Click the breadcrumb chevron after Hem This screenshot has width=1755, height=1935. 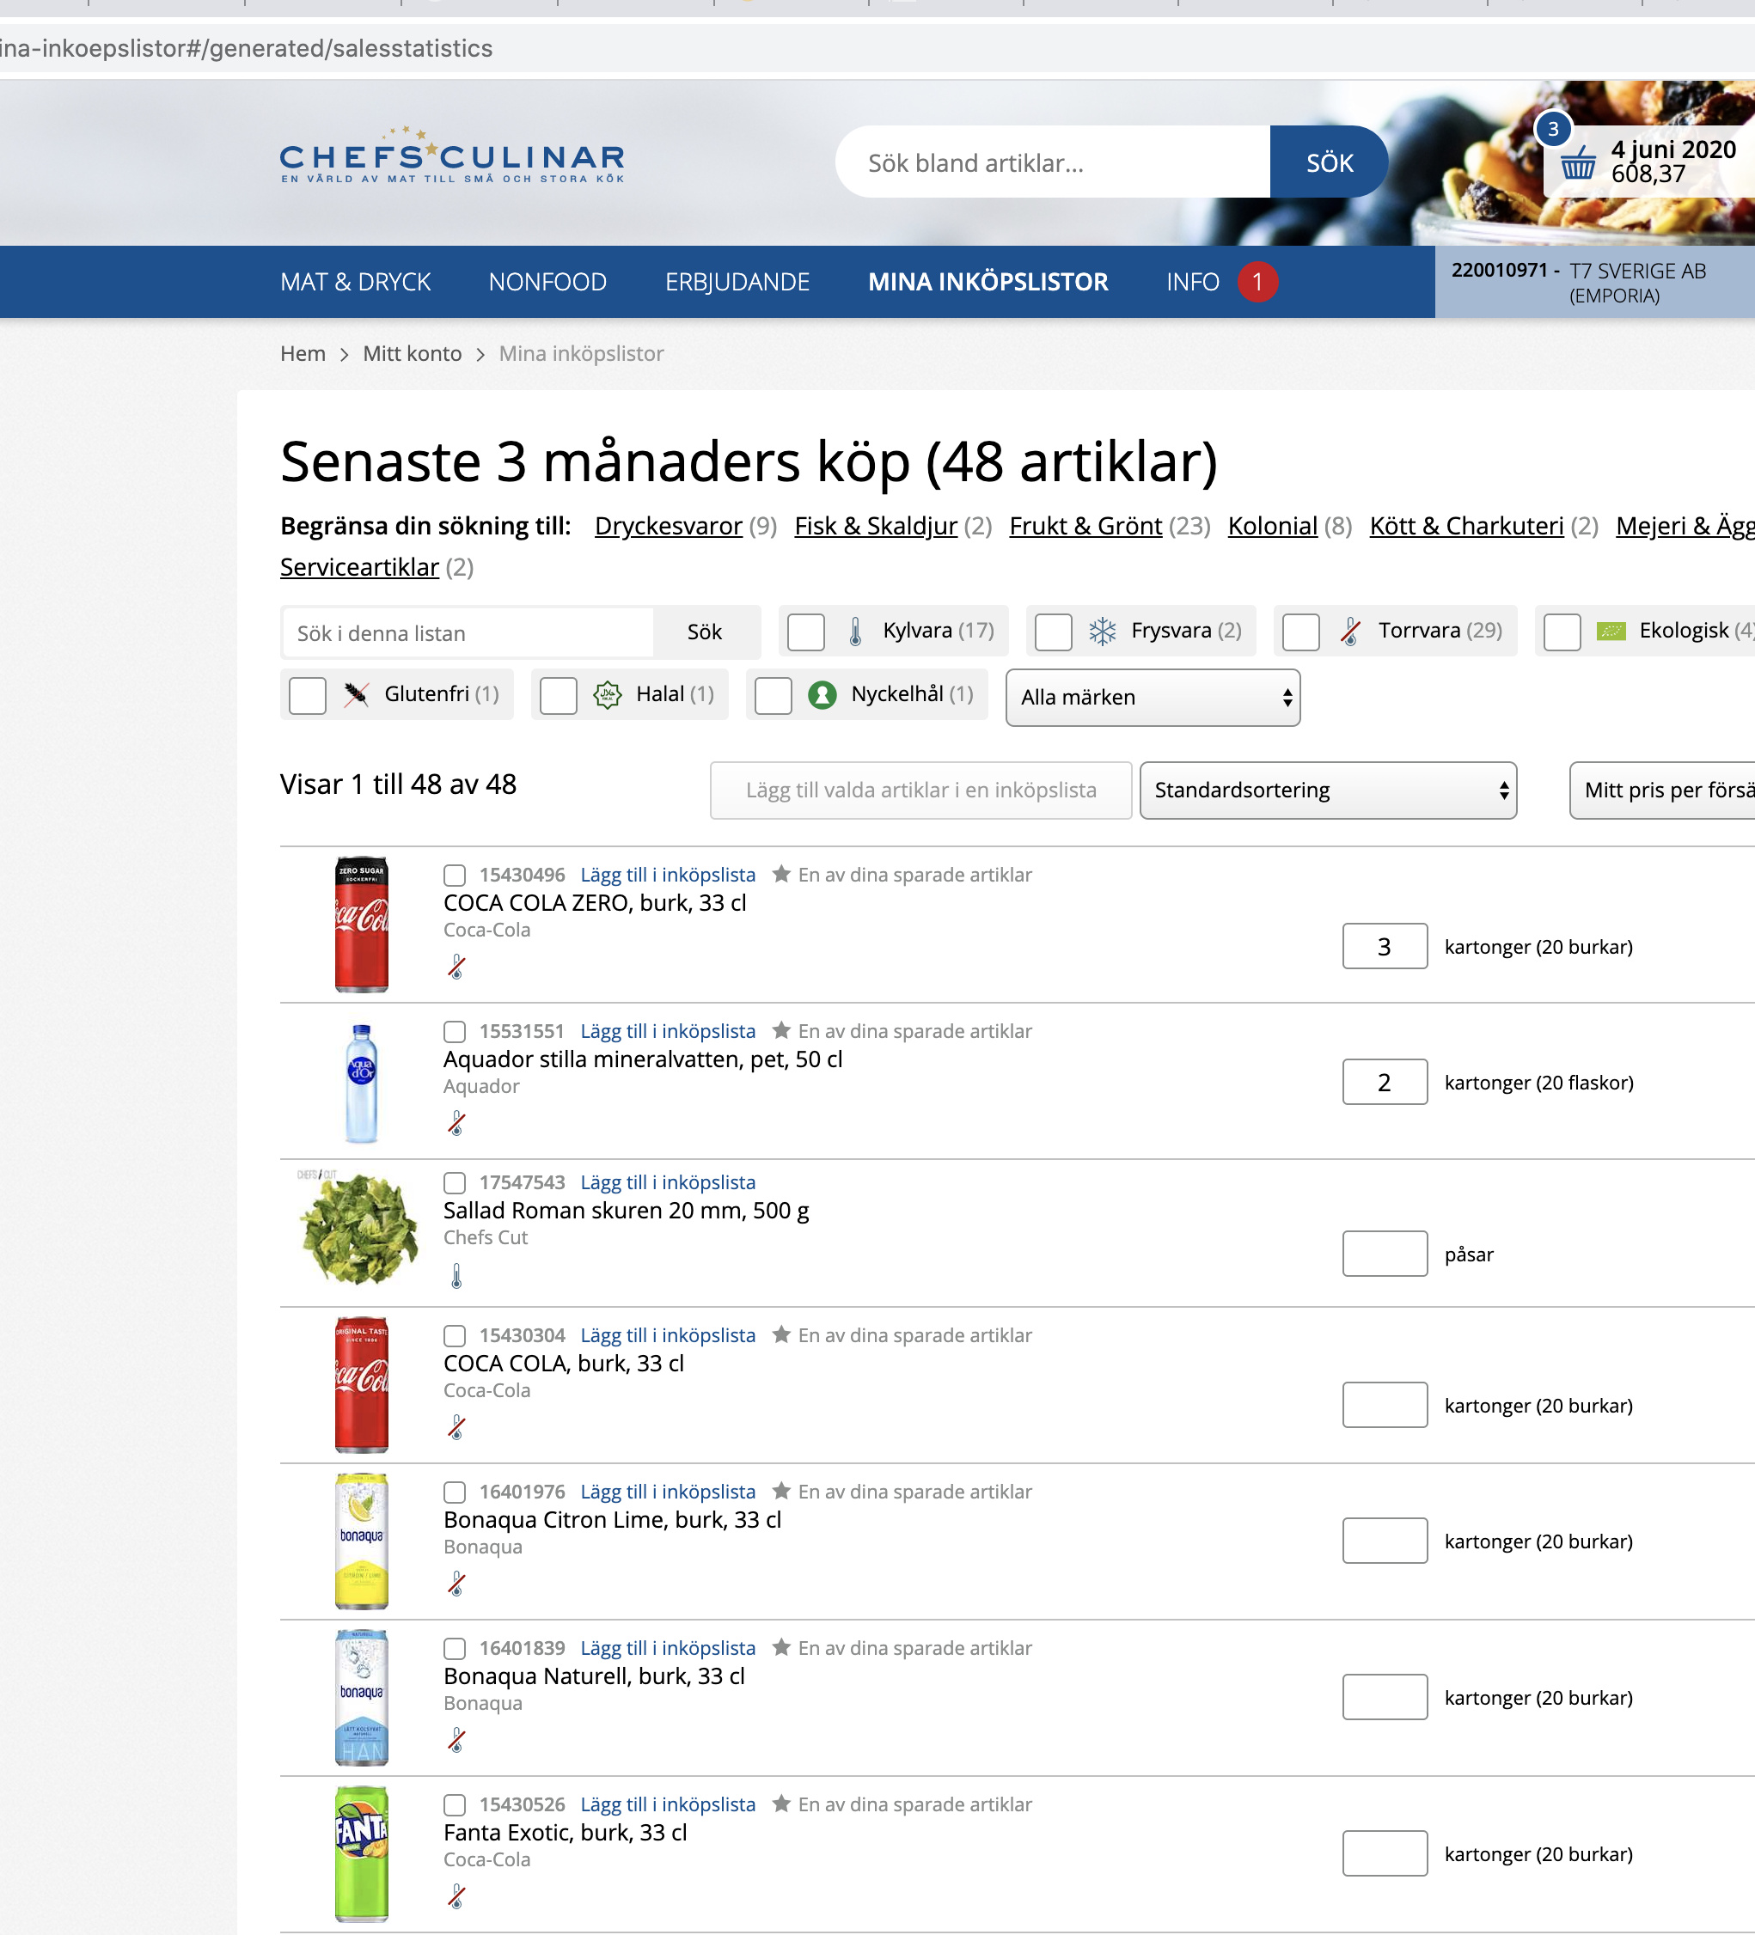click(344, 354)
